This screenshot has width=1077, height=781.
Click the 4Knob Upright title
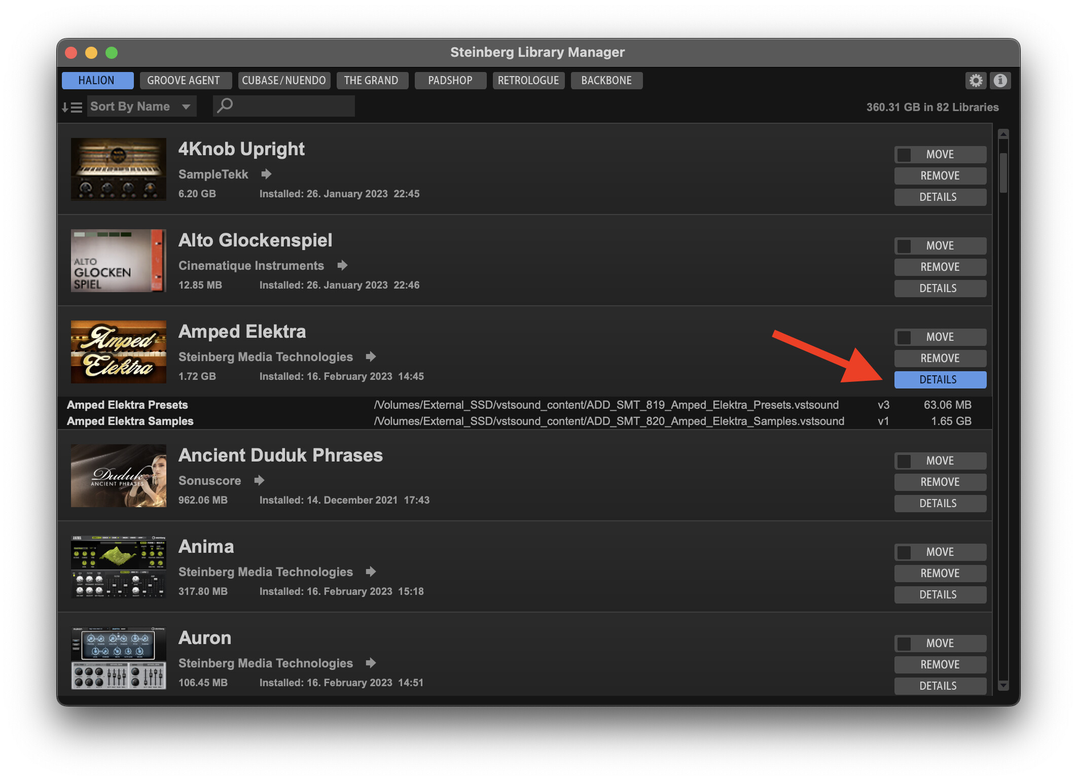(x=241, y=149)
